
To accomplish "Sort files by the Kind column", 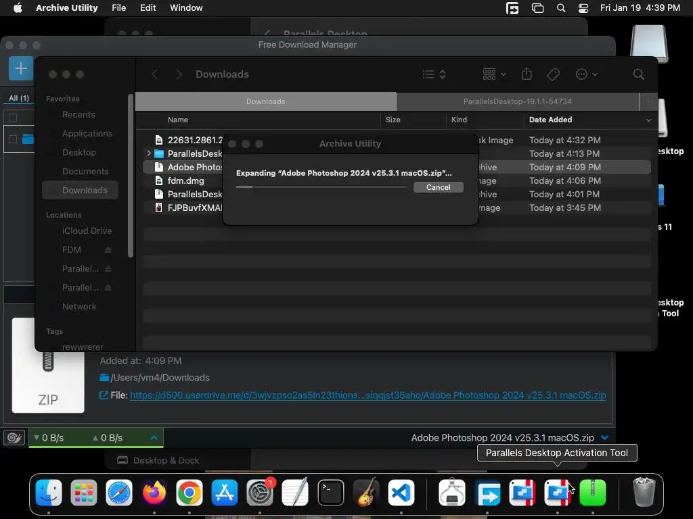I will pyautogui.click(x=460, y=120).
